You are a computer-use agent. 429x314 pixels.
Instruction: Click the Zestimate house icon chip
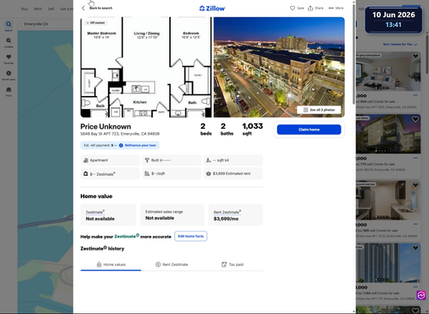click(86, 173)
